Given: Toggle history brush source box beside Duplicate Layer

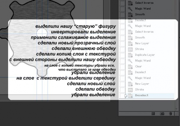Looking at the screenshot, I should click(122, 55).
